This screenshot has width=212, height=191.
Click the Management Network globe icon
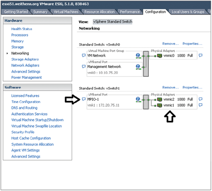pyautogui.click(x=138, y=66)
